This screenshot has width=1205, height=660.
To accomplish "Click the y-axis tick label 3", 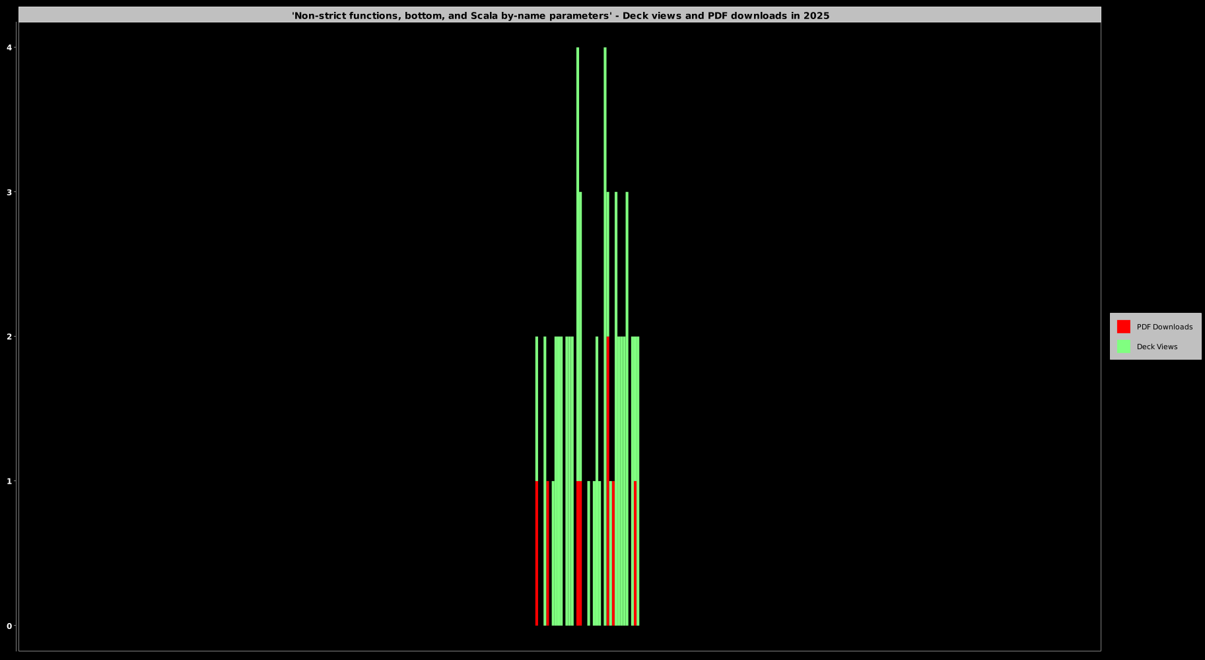I will (9, 192).
